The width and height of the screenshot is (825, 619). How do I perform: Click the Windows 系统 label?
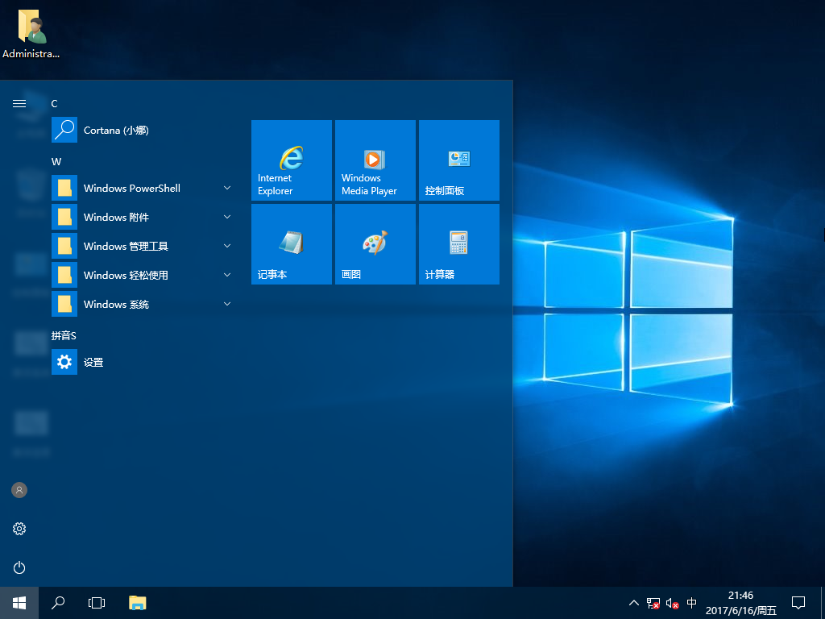tap(116, 304)
